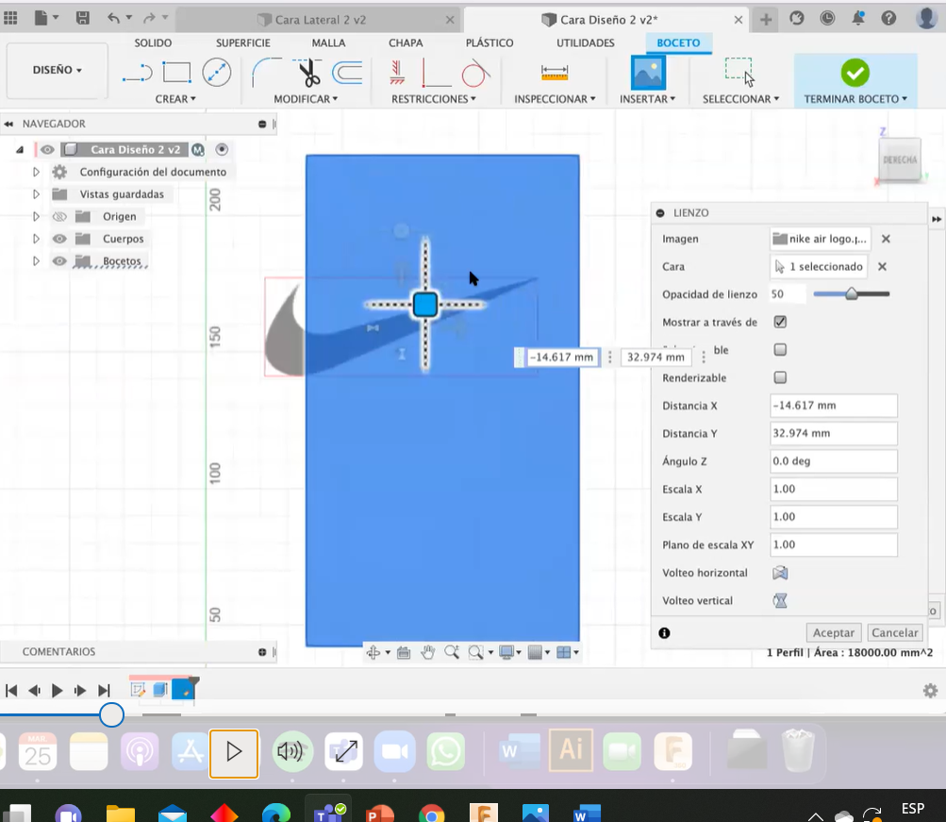Click the notifications bell icon

tap(857, 19)
